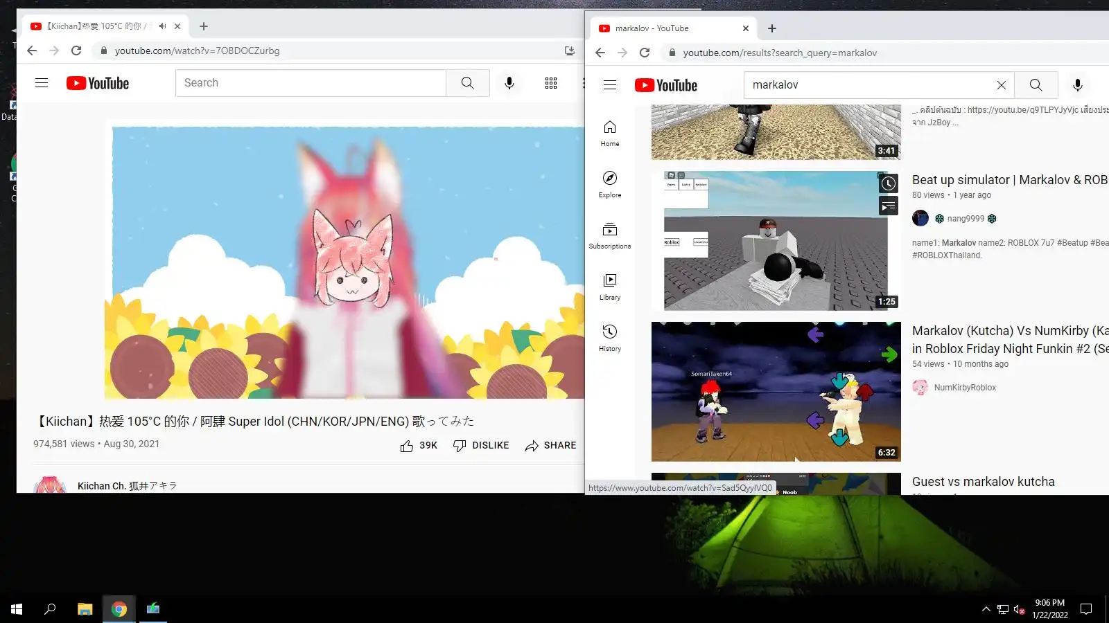Open Markalov (Kutcha) Vs NumKirby video title
Screen dimensions: 1109x623
coord(1011,340)
